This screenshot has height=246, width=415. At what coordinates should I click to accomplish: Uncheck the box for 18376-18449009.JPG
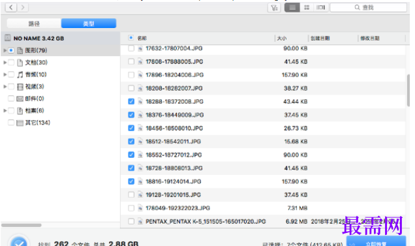tap(131, 115)
